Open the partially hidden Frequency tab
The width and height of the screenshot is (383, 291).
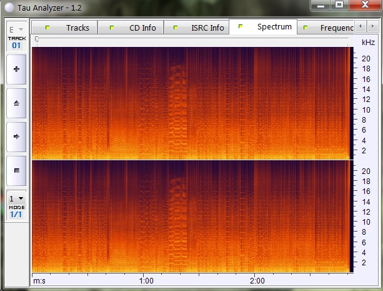click(327, 28)
